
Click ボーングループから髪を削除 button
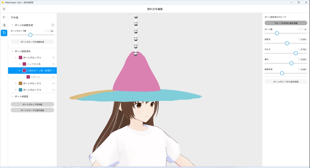coord(286,82)
